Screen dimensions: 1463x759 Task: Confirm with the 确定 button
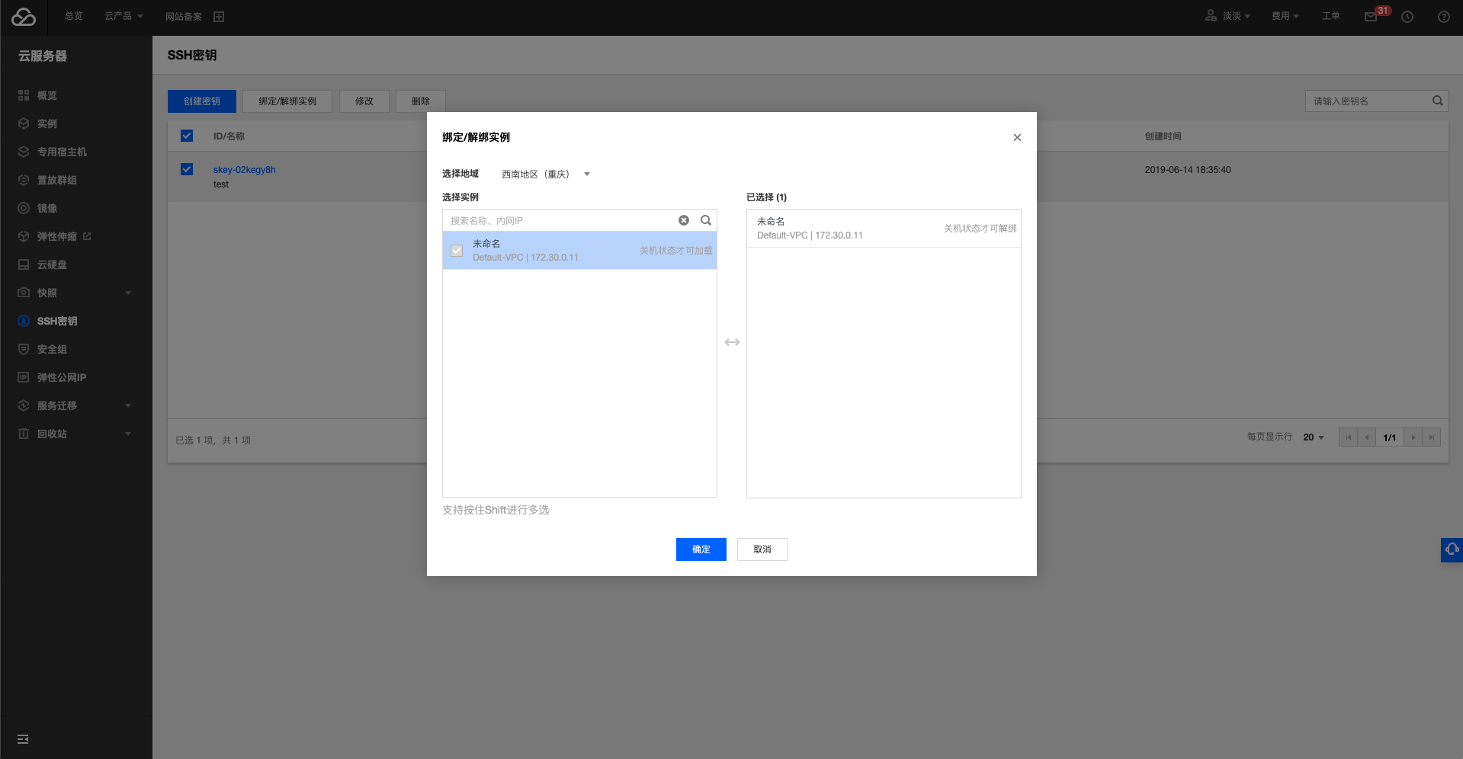[701, 549]
